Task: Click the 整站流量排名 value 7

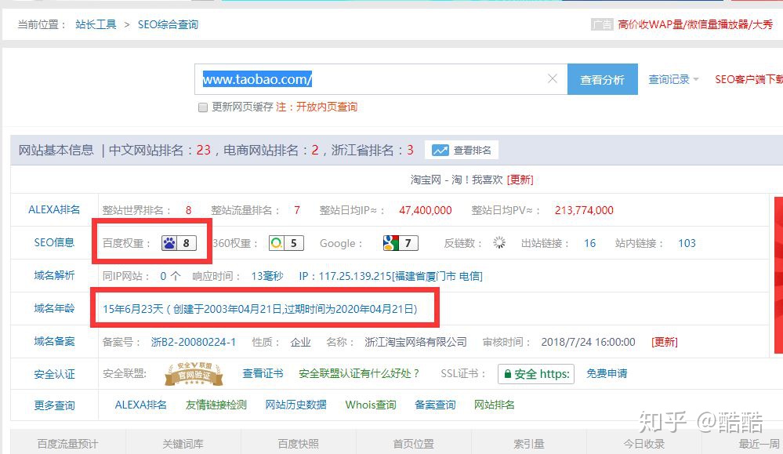Action: 297,210
